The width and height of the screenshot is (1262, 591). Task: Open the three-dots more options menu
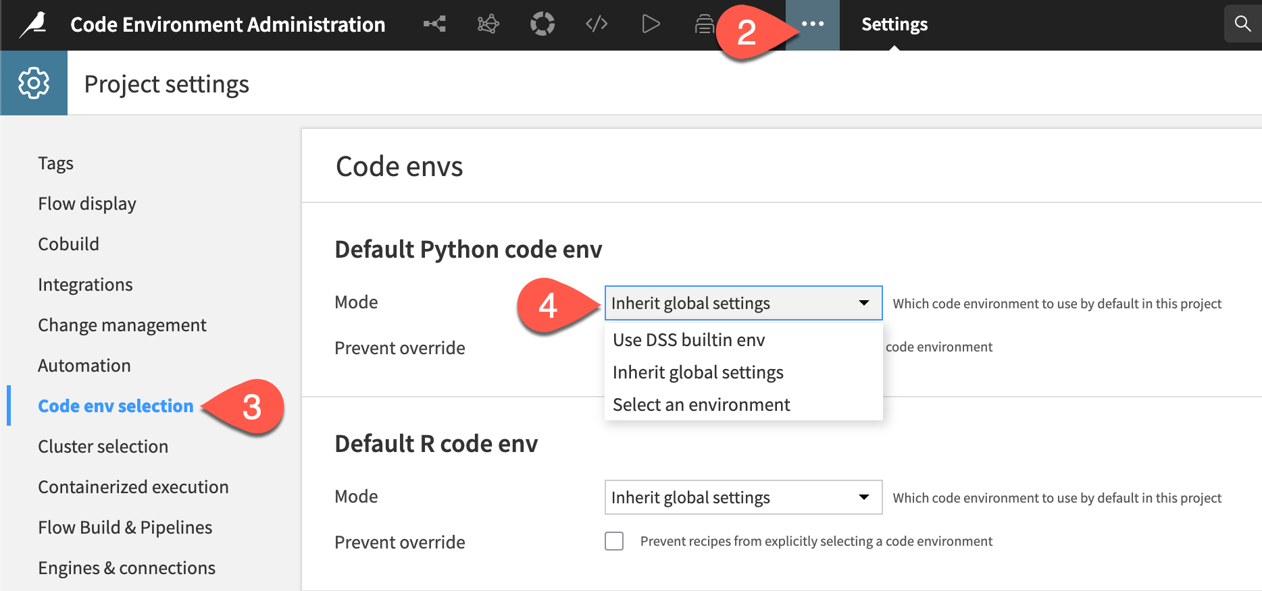tap(813, 24)
